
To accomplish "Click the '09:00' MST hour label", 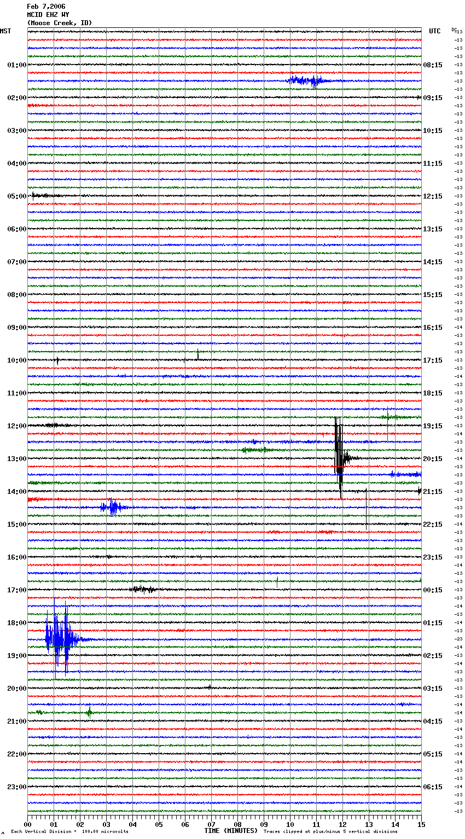I will tap(17, 328).
